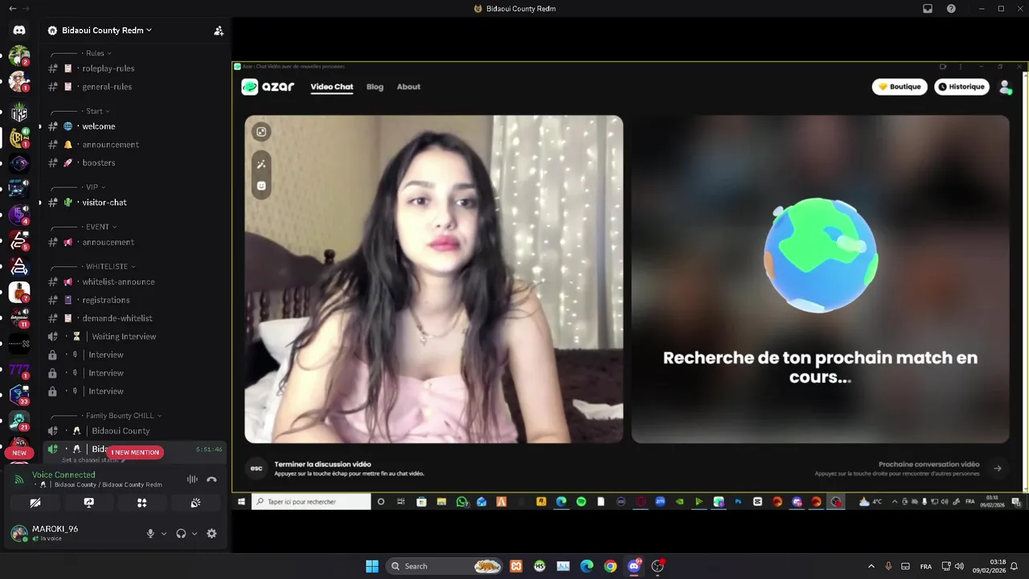
Task: Click the Windows 11 Start button
Action: coord(372,566)
